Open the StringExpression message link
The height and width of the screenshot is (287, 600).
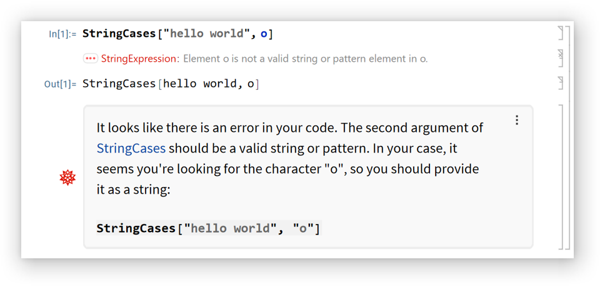[x=138, y=59]
